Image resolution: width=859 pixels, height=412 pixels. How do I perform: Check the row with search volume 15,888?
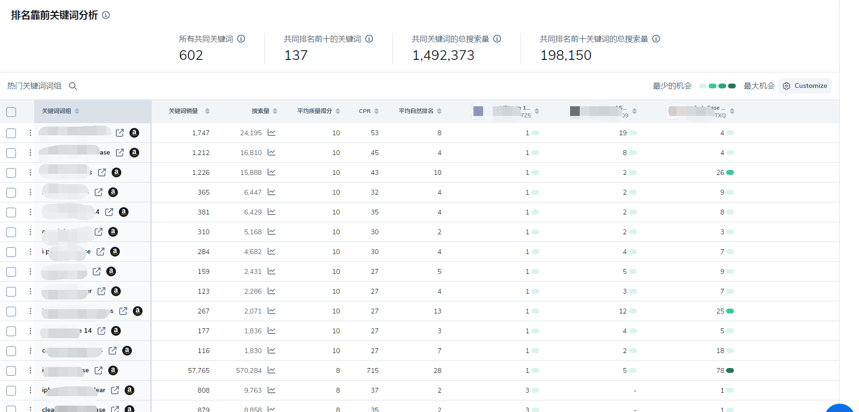point(11,173)
